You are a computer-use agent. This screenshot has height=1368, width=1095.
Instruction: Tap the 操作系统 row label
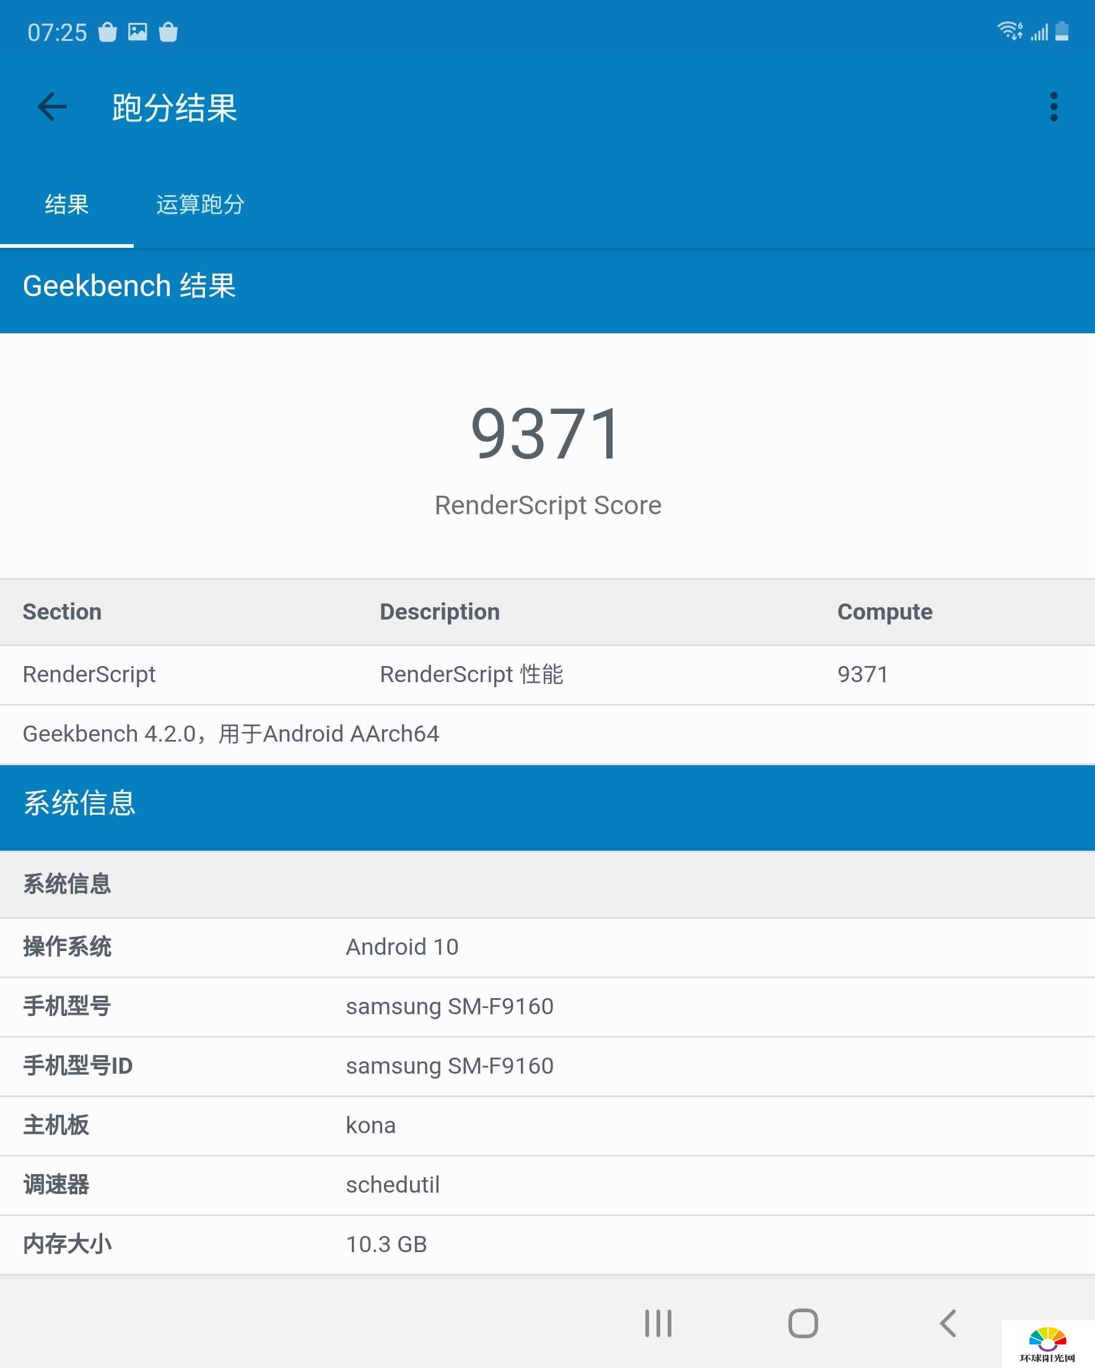(68, 947)
